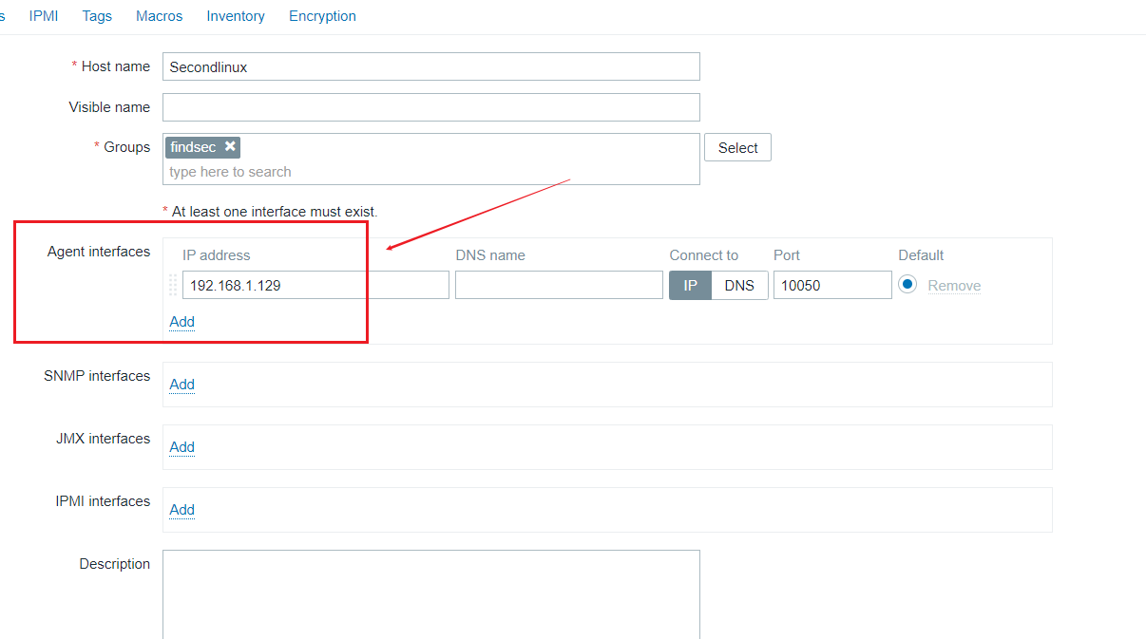Add an IPMI interface
Screen dimensions: 1146x639
[181, 510]
